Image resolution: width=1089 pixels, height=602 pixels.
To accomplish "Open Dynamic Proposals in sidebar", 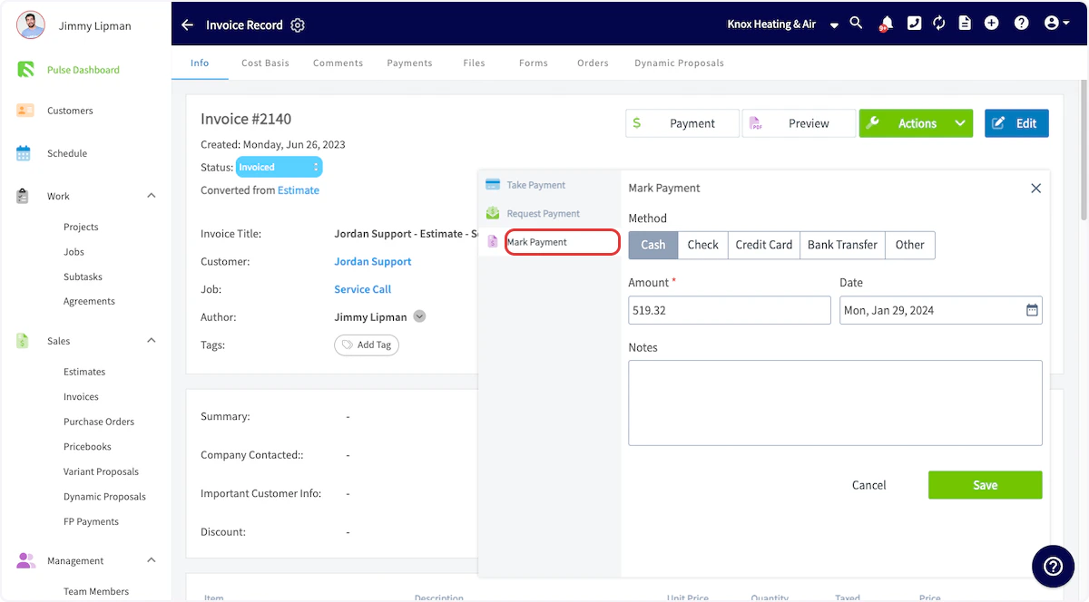I will (104, 497).
